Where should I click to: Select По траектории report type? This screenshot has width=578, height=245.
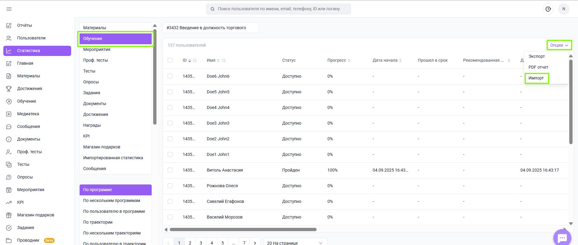click(x=116, y=222)
